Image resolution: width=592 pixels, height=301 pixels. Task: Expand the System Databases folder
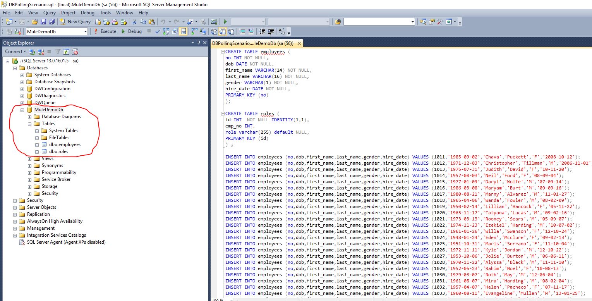click(x=22, y=75)
